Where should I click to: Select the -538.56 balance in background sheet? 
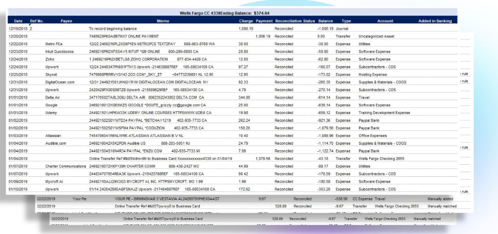(x=341, y=199)
